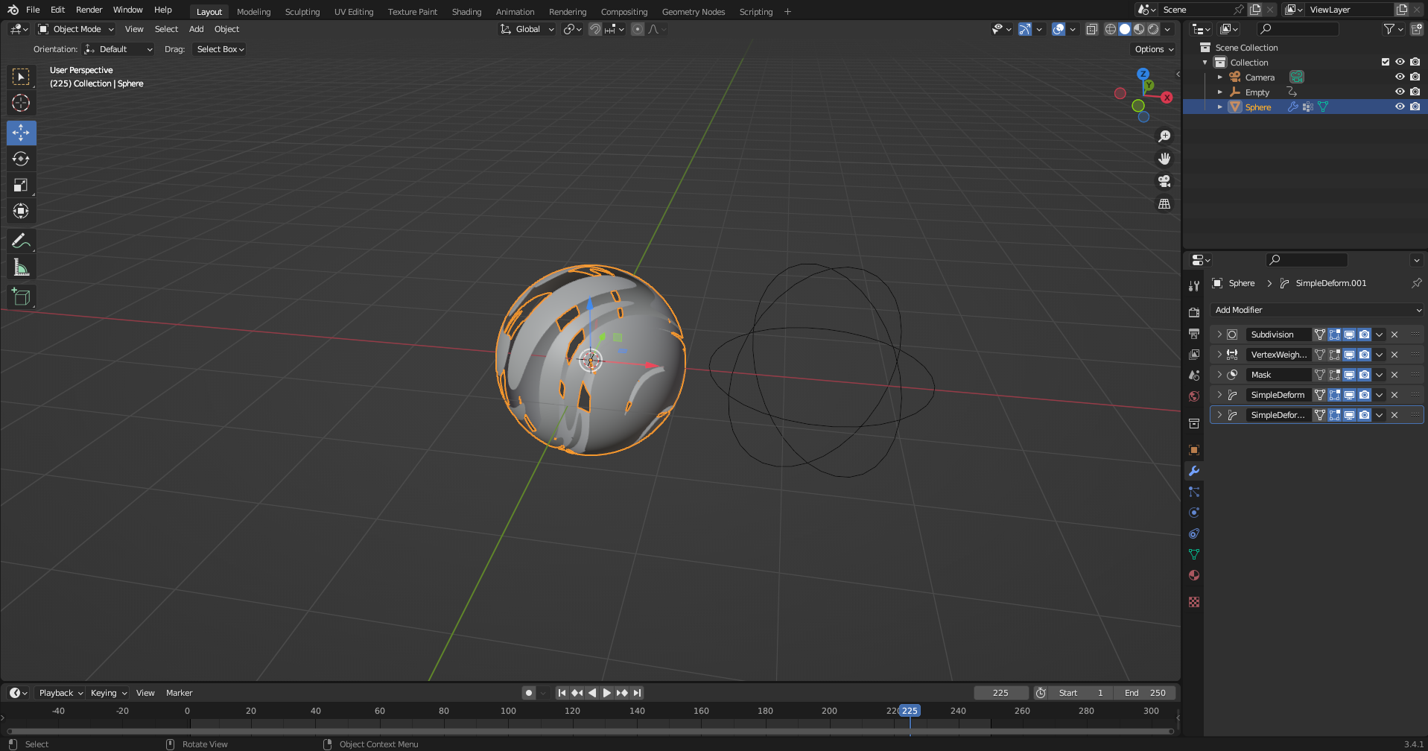Click the timeline Marker menu

[179, 693]
